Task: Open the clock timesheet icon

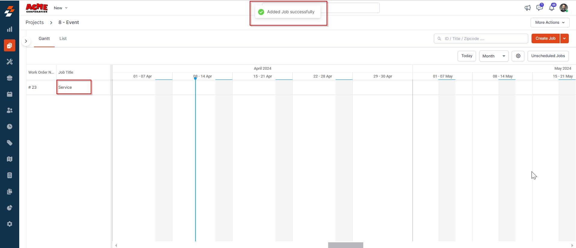Action: [10, 127]
